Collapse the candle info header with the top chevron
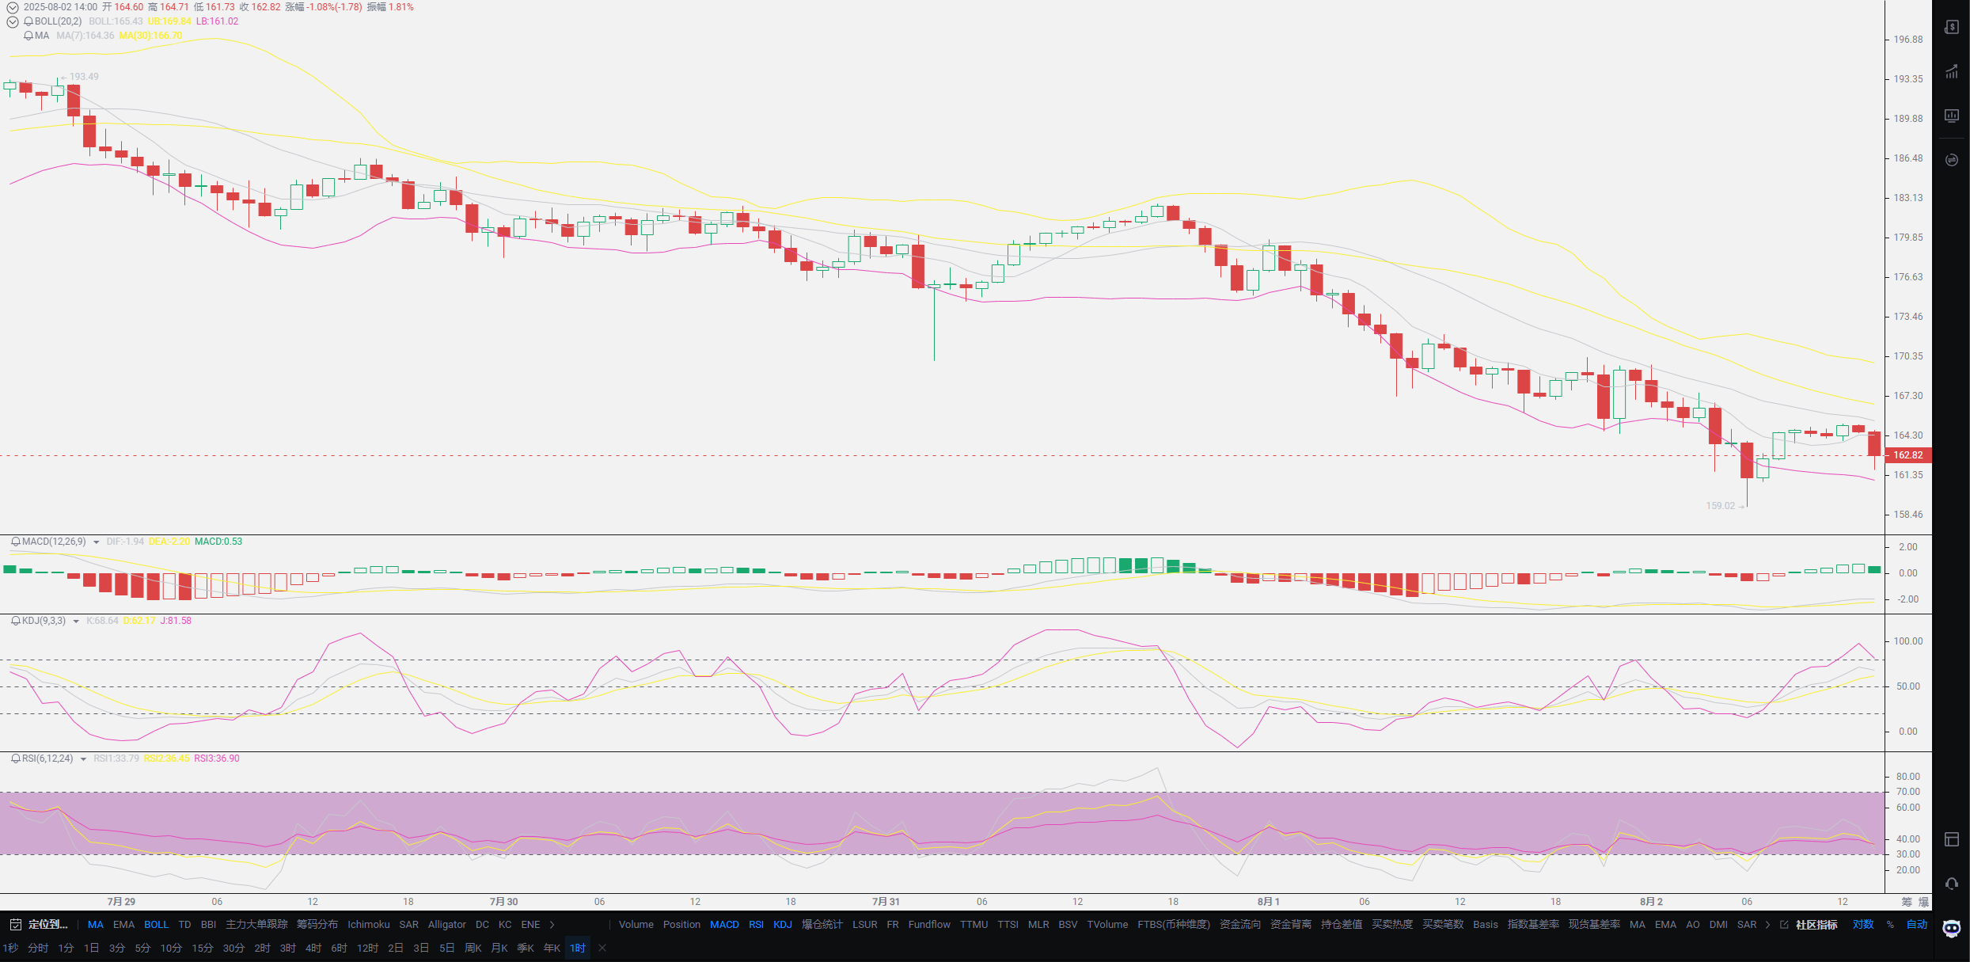This screenshot has width=1970, height=962. 13,7
